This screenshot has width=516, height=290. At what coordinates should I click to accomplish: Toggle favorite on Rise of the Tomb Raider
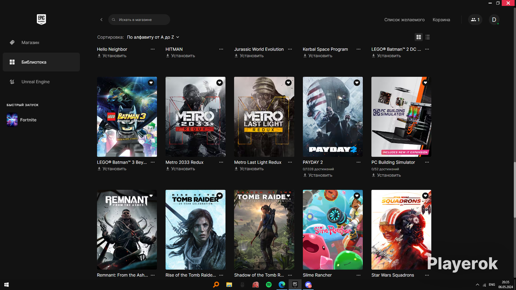[x=219, y=196]
